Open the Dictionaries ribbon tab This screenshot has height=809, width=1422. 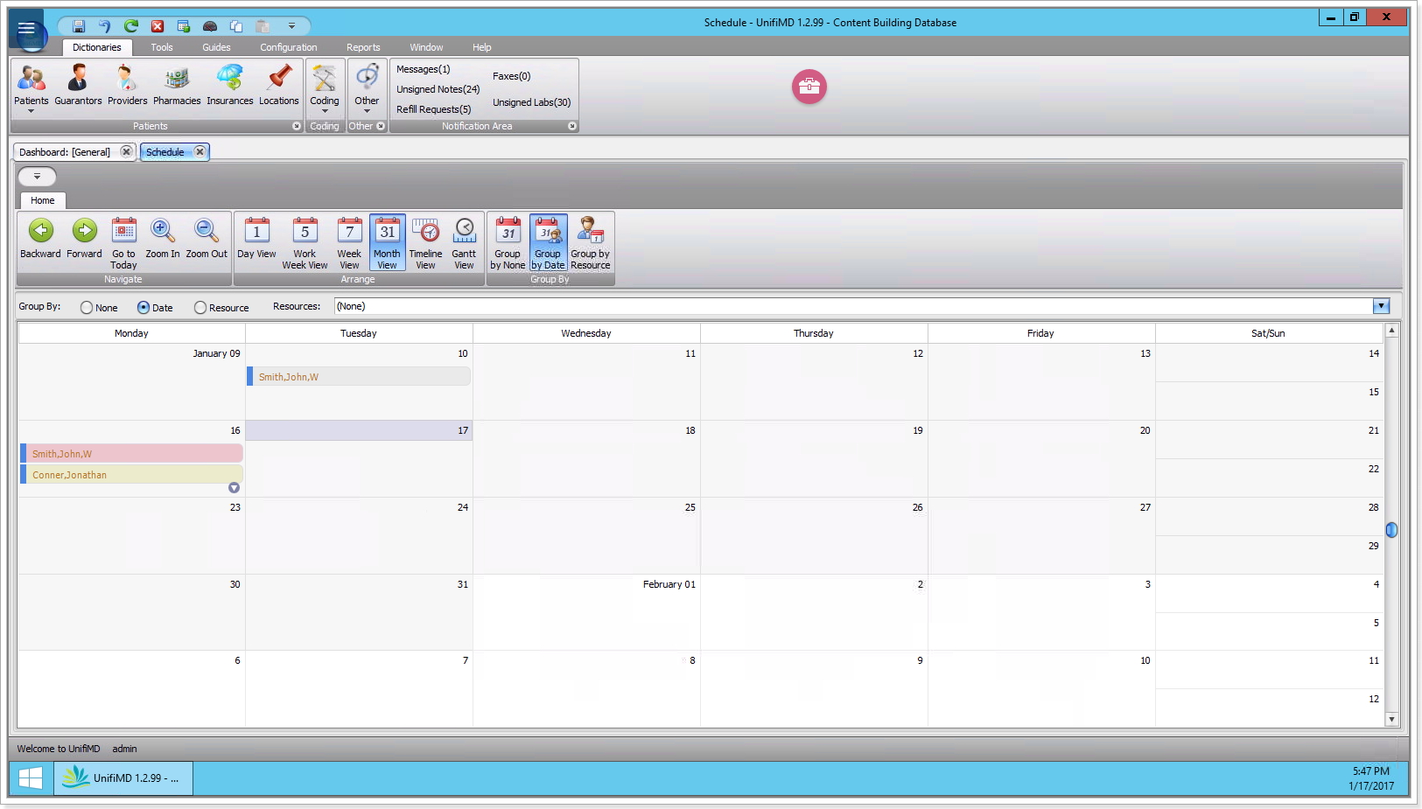tap(97, 47)
